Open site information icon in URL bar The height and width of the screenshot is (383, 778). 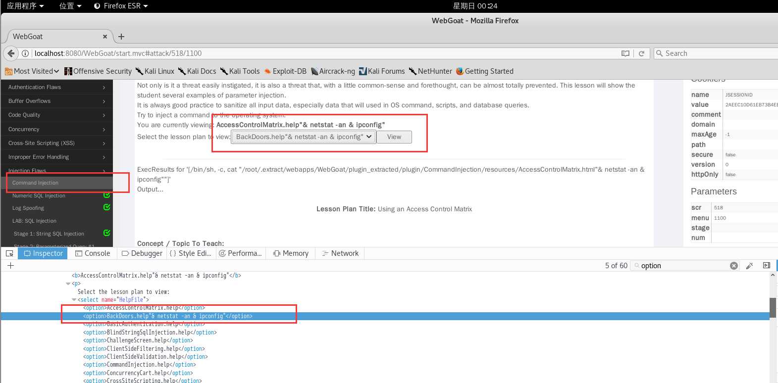tap(25, 53)
